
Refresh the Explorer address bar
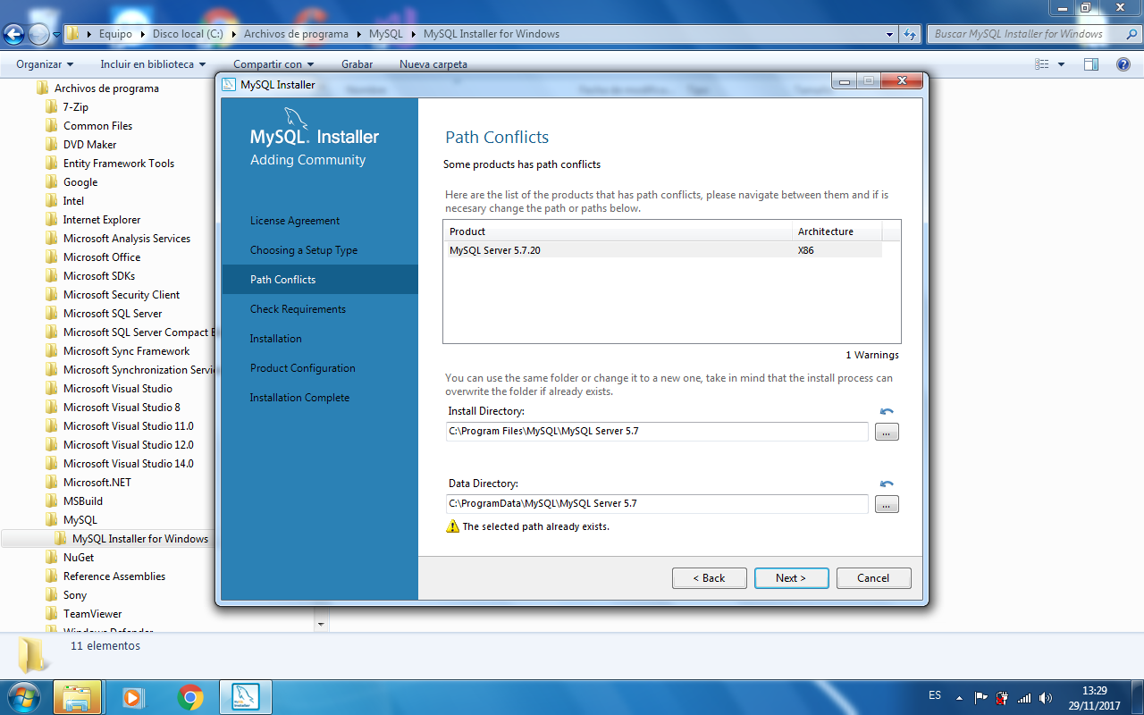(910, 34)
